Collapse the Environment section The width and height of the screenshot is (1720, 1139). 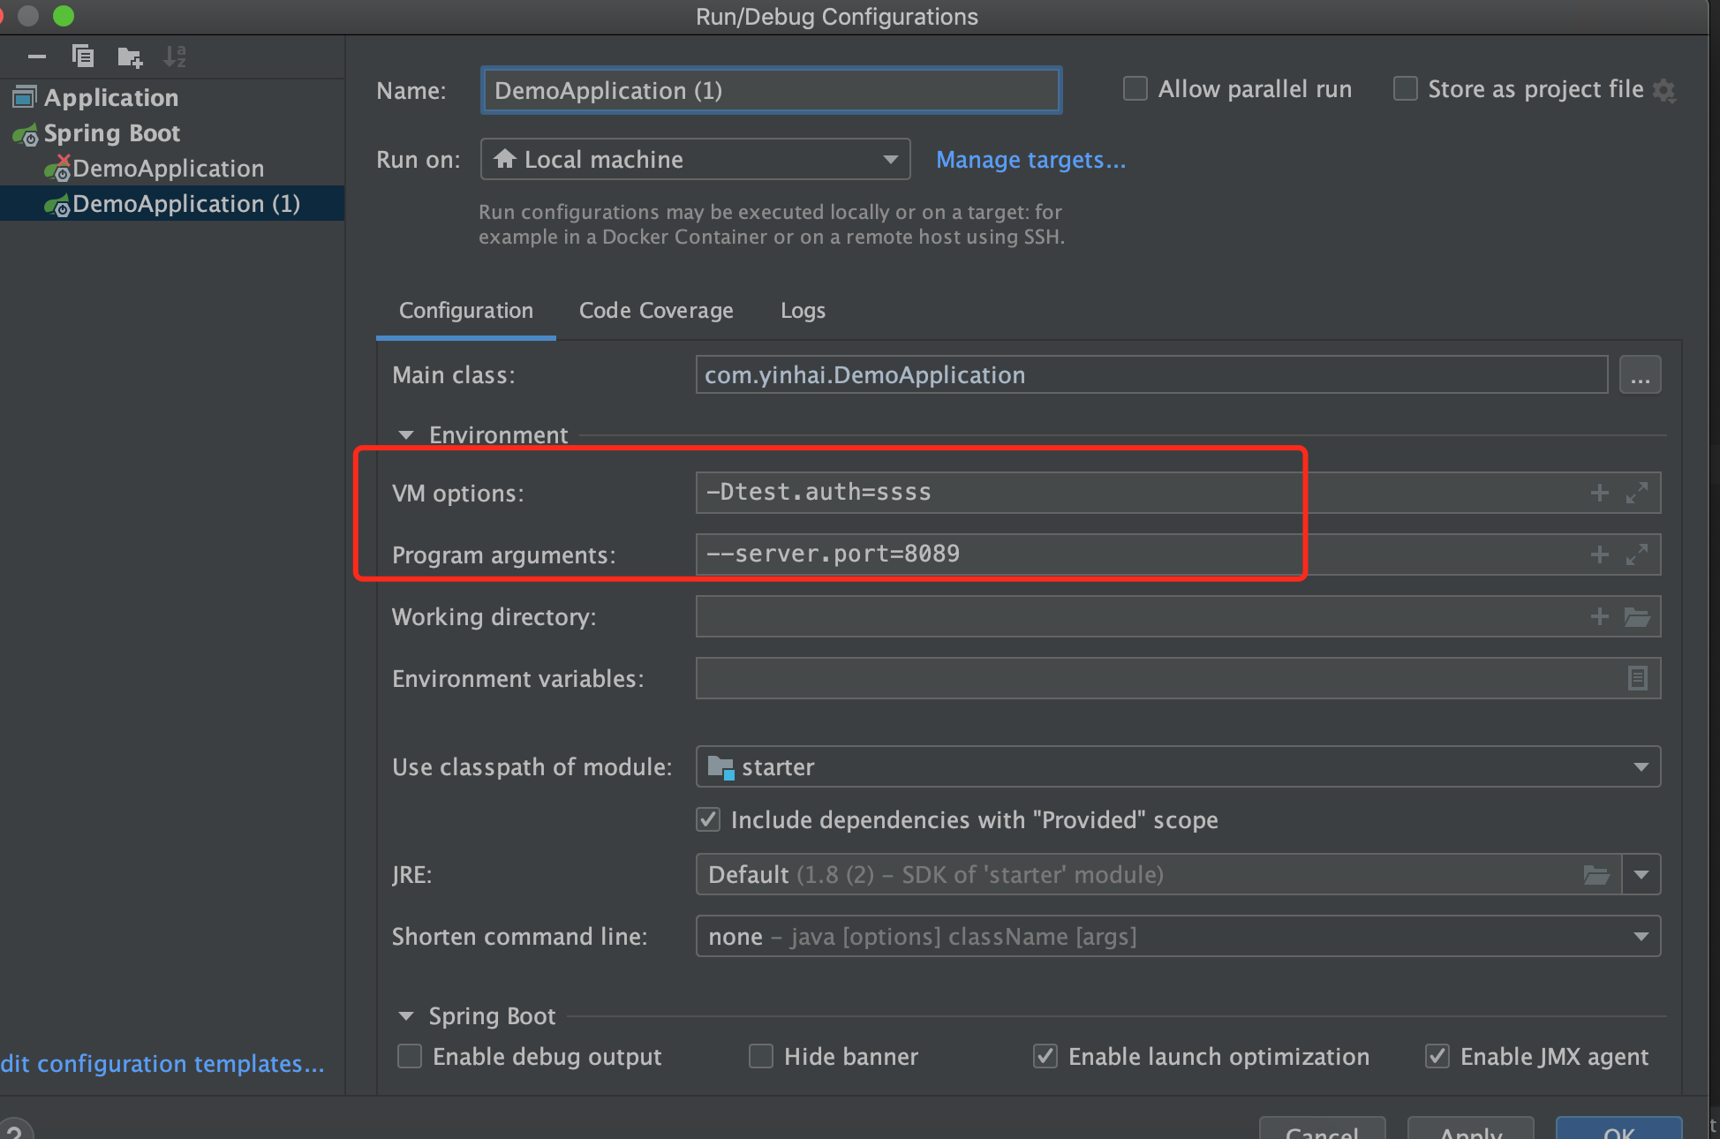click(x=406, y=435)
